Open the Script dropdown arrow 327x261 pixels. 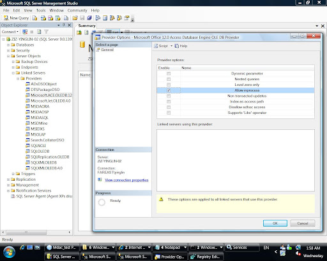coord(171,46)
